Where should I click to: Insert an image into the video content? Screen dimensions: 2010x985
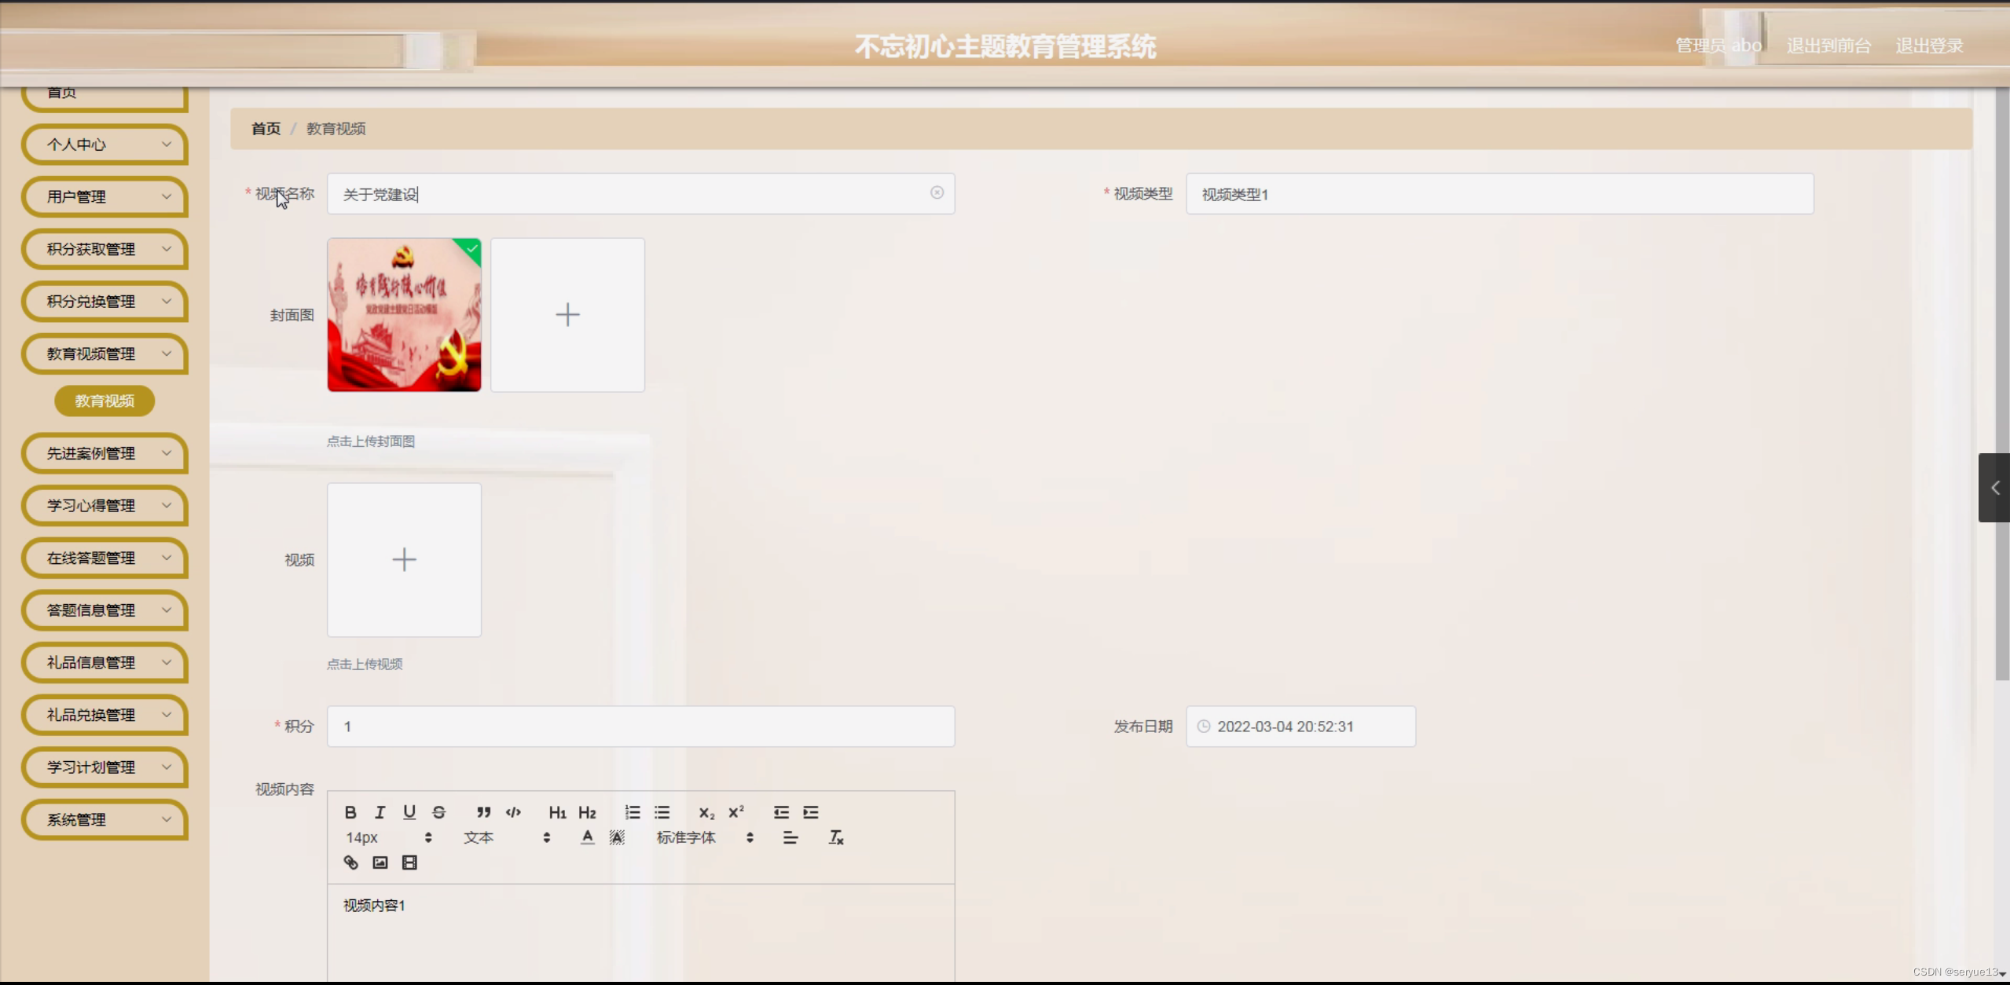click(x=380, y=862)
